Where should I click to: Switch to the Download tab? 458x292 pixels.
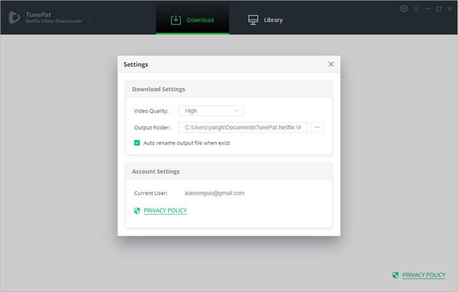pos(192,19)
